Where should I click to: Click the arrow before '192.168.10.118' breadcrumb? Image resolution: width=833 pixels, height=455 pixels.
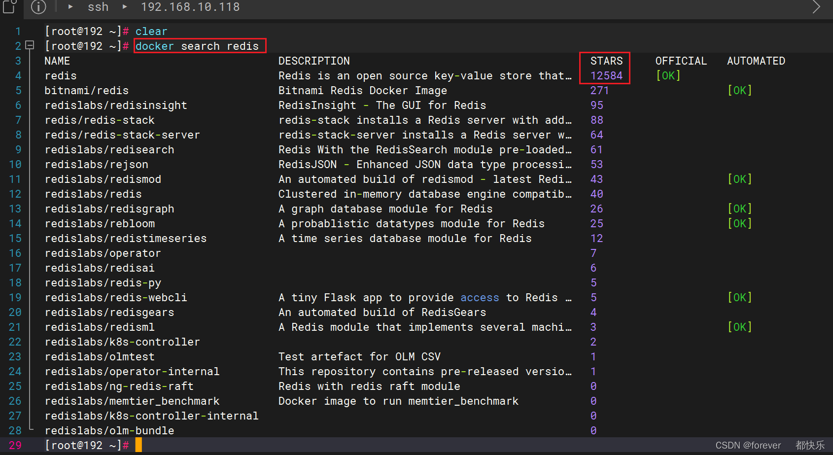pos(125,7)
